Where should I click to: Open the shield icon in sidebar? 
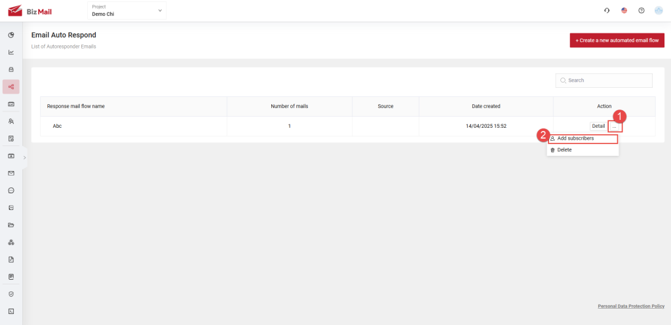click(11, 294)
